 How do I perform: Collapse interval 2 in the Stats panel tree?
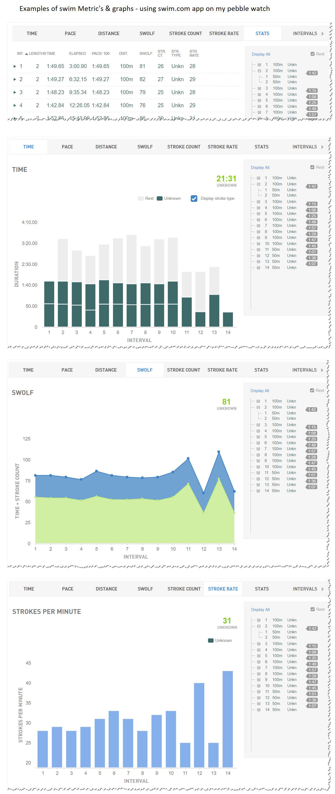pyautogui.click(x=259, y=70)
